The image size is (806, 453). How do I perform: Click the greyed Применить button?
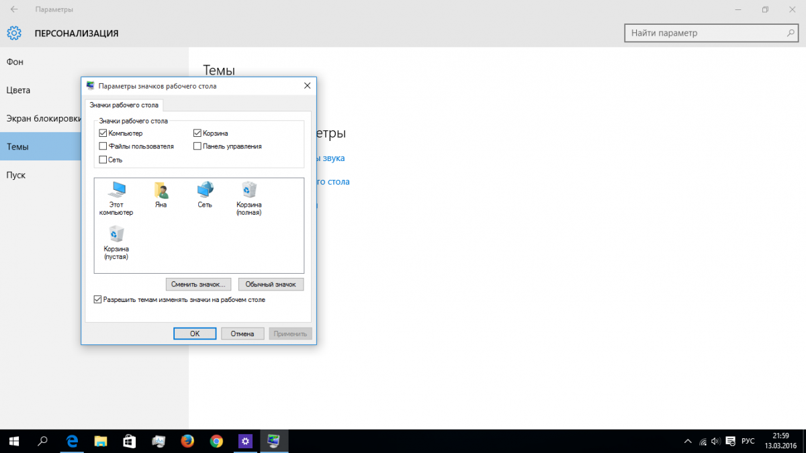pyautogui.click(x=290, y=334)
